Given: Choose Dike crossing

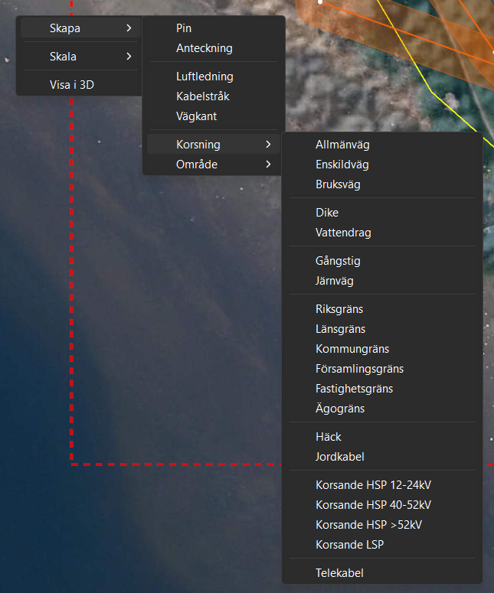Looking at the screenshot, I should (382, 213).
